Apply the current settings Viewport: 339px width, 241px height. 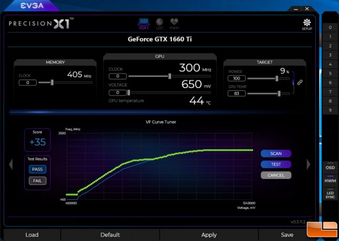pos(209,235)
